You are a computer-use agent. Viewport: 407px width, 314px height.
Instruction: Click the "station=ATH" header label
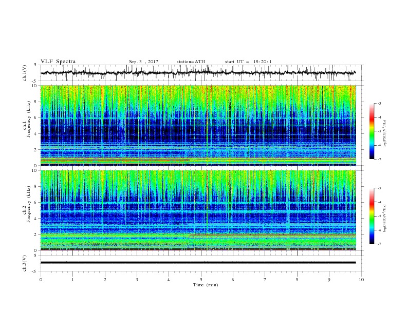pyautogui.click(x=191, y=62)
